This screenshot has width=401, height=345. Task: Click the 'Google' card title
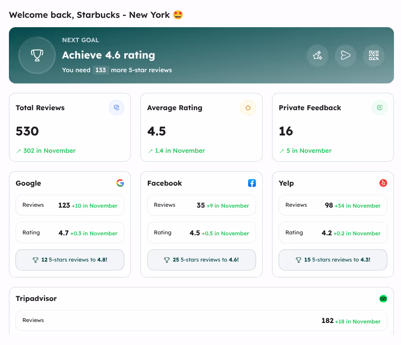pos(29,183)
